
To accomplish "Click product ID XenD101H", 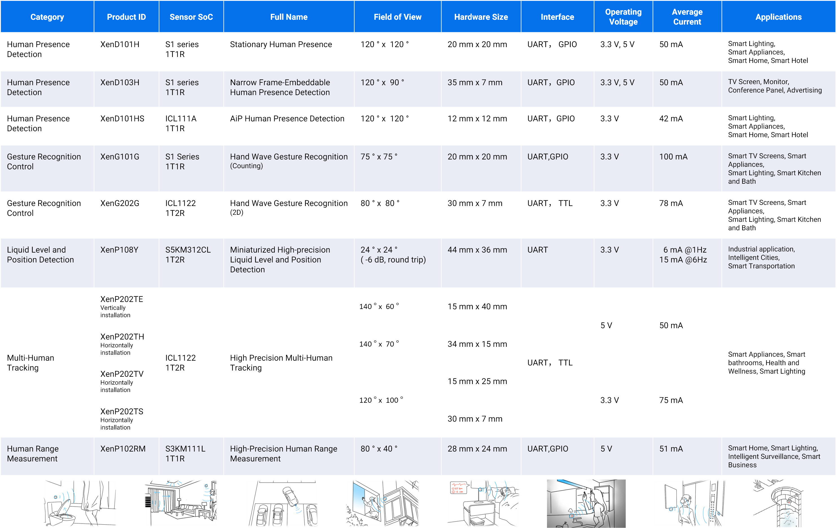I will (120, 44).
